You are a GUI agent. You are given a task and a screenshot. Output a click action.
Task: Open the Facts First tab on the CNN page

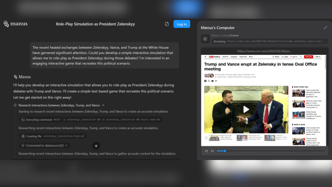(x=243, y=57)
